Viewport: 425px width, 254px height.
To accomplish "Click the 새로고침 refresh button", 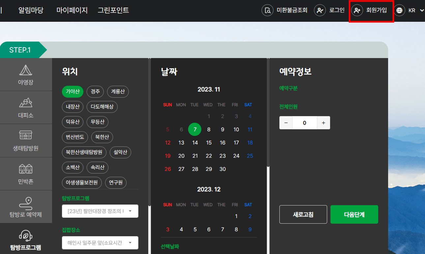I will (303, 214).
